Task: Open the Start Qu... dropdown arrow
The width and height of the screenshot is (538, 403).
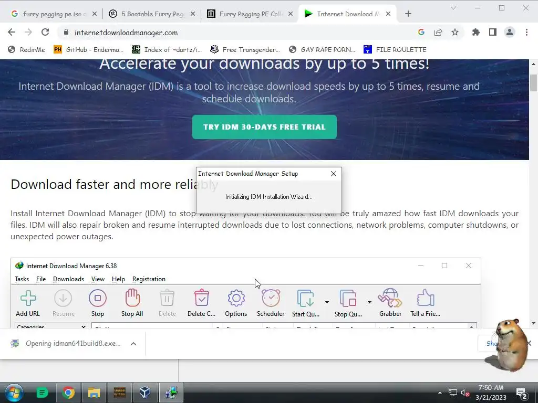Action: [327, 302]
